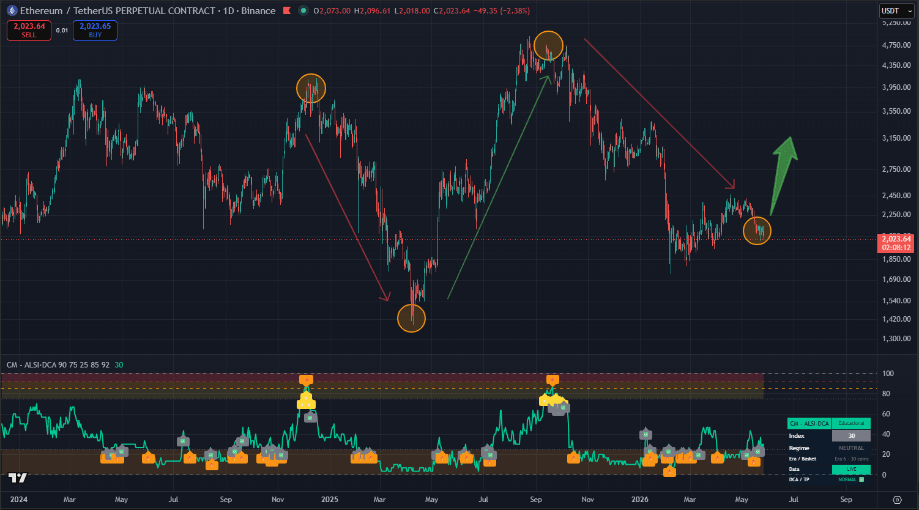Click the green LIVE data cell

(x=851, y=469)
